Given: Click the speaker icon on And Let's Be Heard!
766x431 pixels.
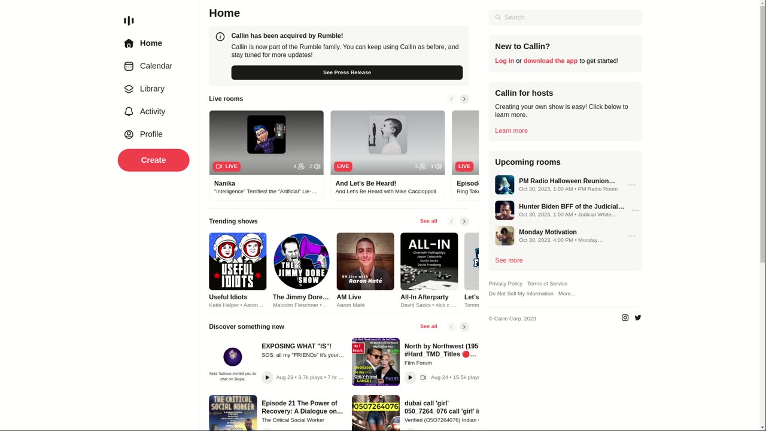Looking at the screenshot, I should pyautogui.click(x=438, y=166).
